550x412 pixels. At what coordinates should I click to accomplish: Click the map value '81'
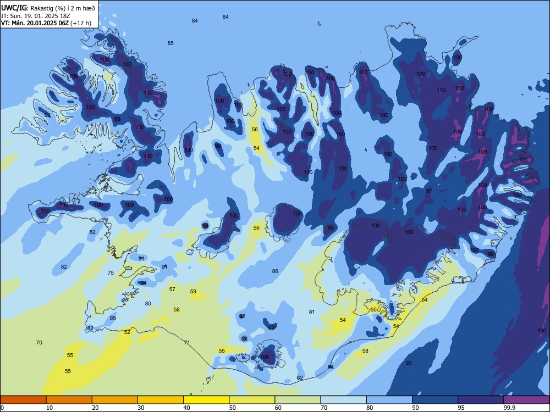312,312
